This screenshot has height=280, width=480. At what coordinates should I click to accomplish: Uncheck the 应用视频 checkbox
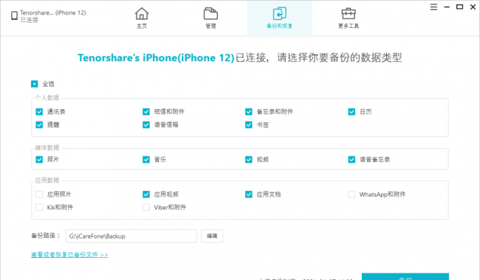pyautogui.click(x=146, y=195)
